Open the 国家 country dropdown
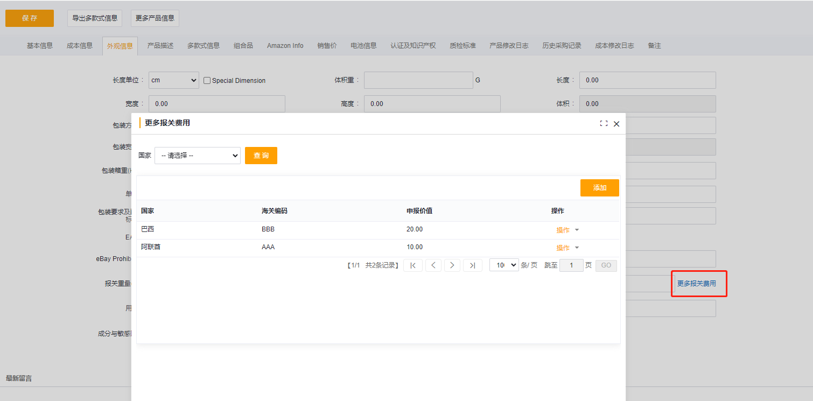This screenshot has height=401, width=813. tap(198, 156)
